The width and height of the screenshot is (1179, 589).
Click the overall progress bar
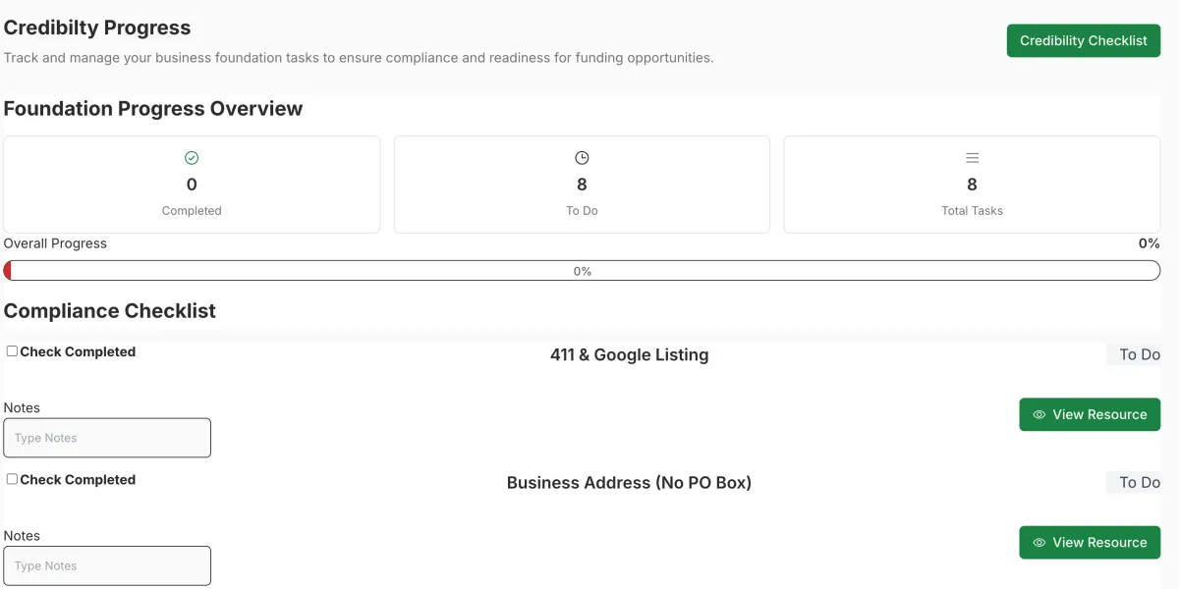pos(582,271)
